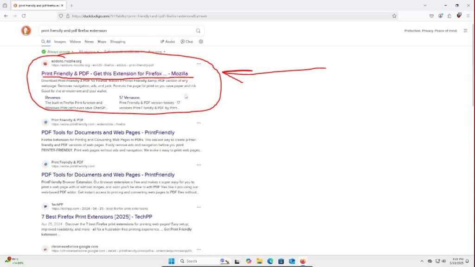Select the All results tab
This screenshot has height=267, width=475.
tap(46, 42)
